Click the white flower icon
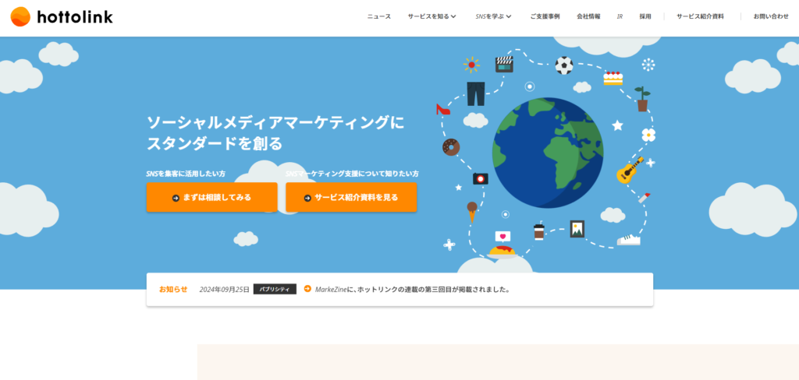799x380 pixels. 648,134
